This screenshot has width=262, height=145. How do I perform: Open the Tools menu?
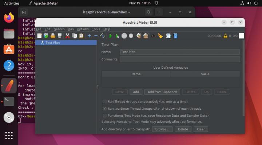[96, 29]
